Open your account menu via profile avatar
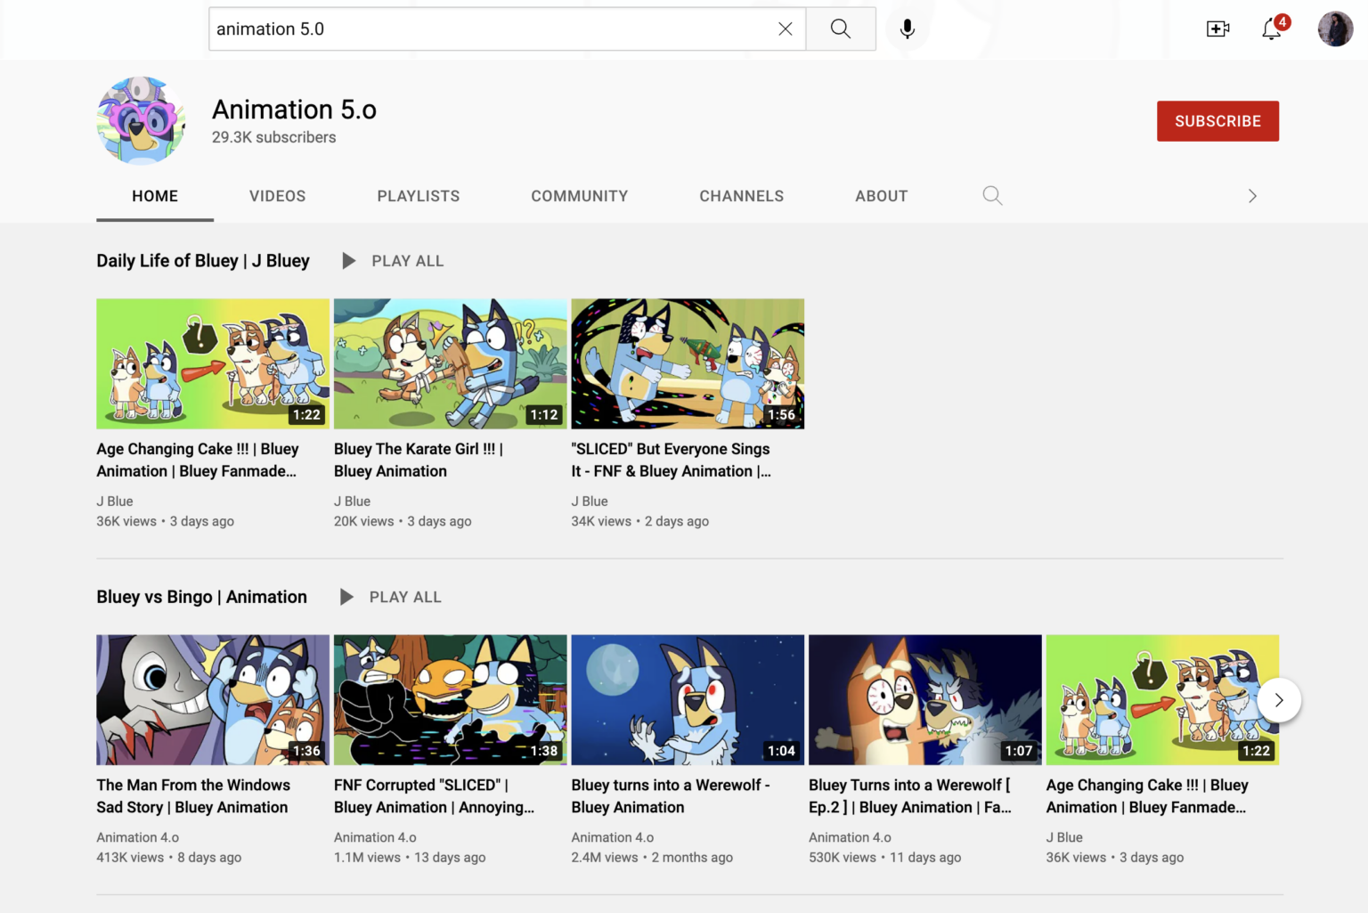 coord(1335,29)
